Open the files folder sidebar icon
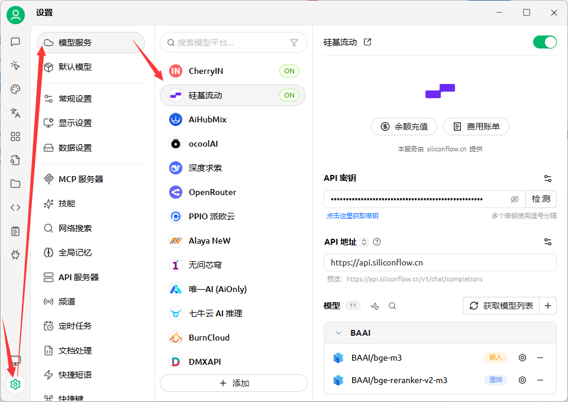The width and height of the screenshot is (568, 402). pyautogui.click(x=15, y=184)
